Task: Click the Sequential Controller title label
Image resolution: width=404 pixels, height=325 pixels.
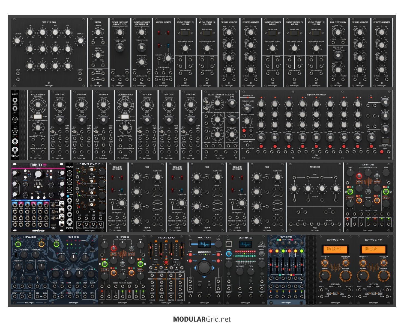Action: pos(316,95)
